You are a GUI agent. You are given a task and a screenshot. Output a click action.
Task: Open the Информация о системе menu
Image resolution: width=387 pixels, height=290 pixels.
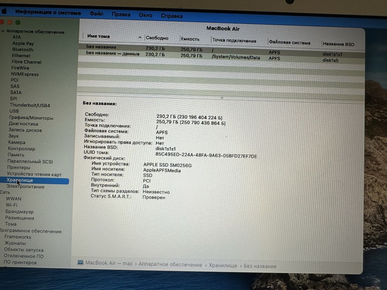(x=48, y=12)
